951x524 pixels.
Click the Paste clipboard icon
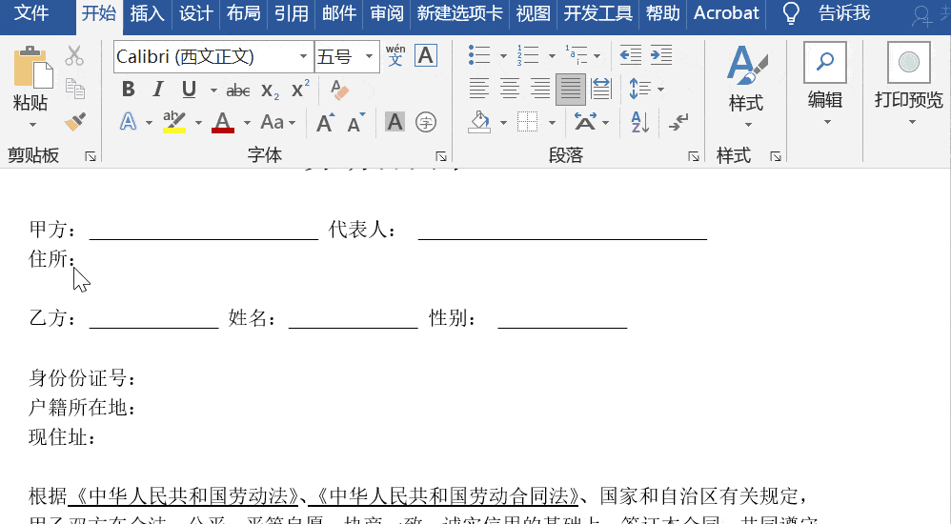coord(32,68)
